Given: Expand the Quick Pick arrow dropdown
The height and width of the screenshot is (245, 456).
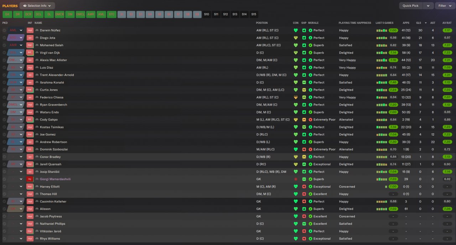Looking at the screenshot, I should pos(428,6).
